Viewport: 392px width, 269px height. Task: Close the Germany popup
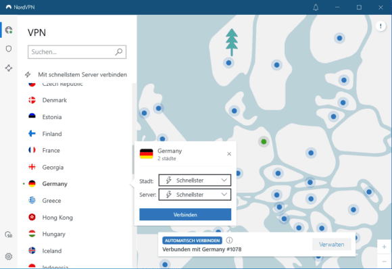(229, 153)
